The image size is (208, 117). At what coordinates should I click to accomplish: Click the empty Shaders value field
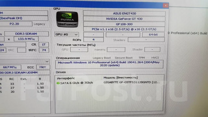click(x=146, y=40)
